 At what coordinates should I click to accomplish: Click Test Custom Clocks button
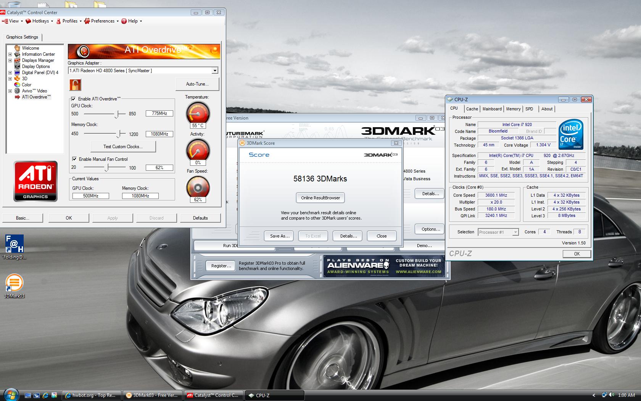pos(123,147)
